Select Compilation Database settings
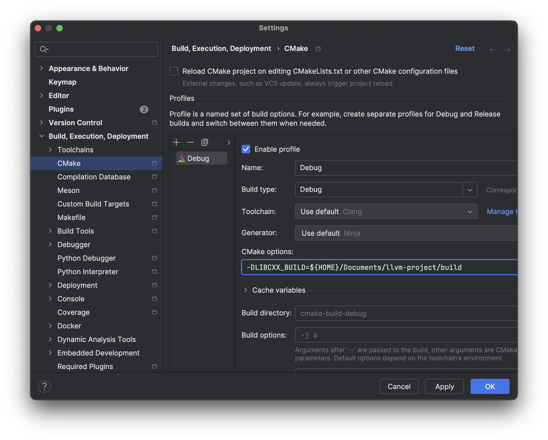The height and width of the screenshot is (440, 548). tap(94, 177)
